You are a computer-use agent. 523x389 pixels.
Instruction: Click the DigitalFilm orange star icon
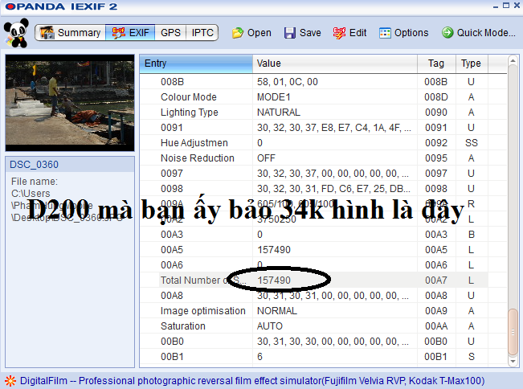click(10, 381)
